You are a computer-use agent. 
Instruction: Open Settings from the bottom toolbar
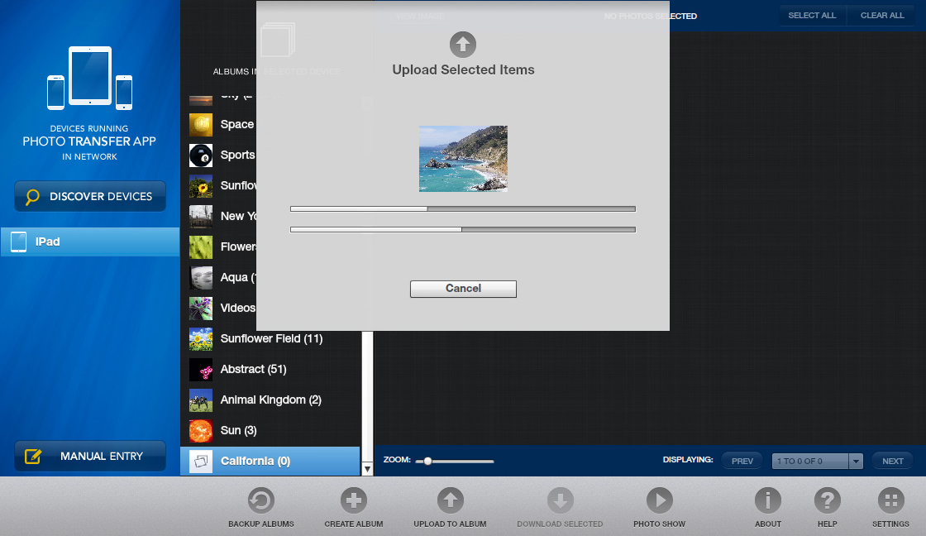pyautogui.click(x=890, y=500)
